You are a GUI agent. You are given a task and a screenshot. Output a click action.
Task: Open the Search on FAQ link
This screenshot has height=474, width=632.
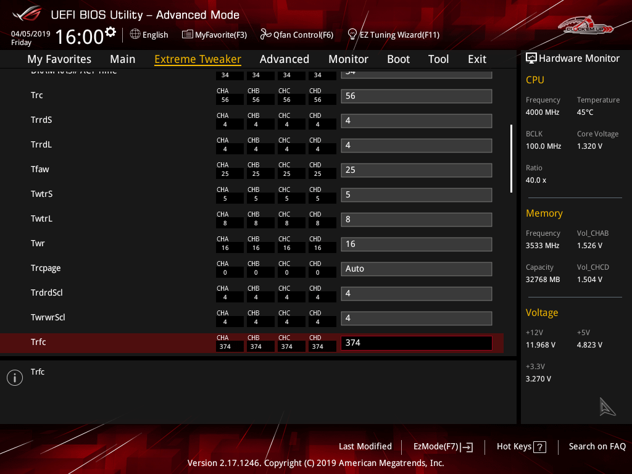597,446
